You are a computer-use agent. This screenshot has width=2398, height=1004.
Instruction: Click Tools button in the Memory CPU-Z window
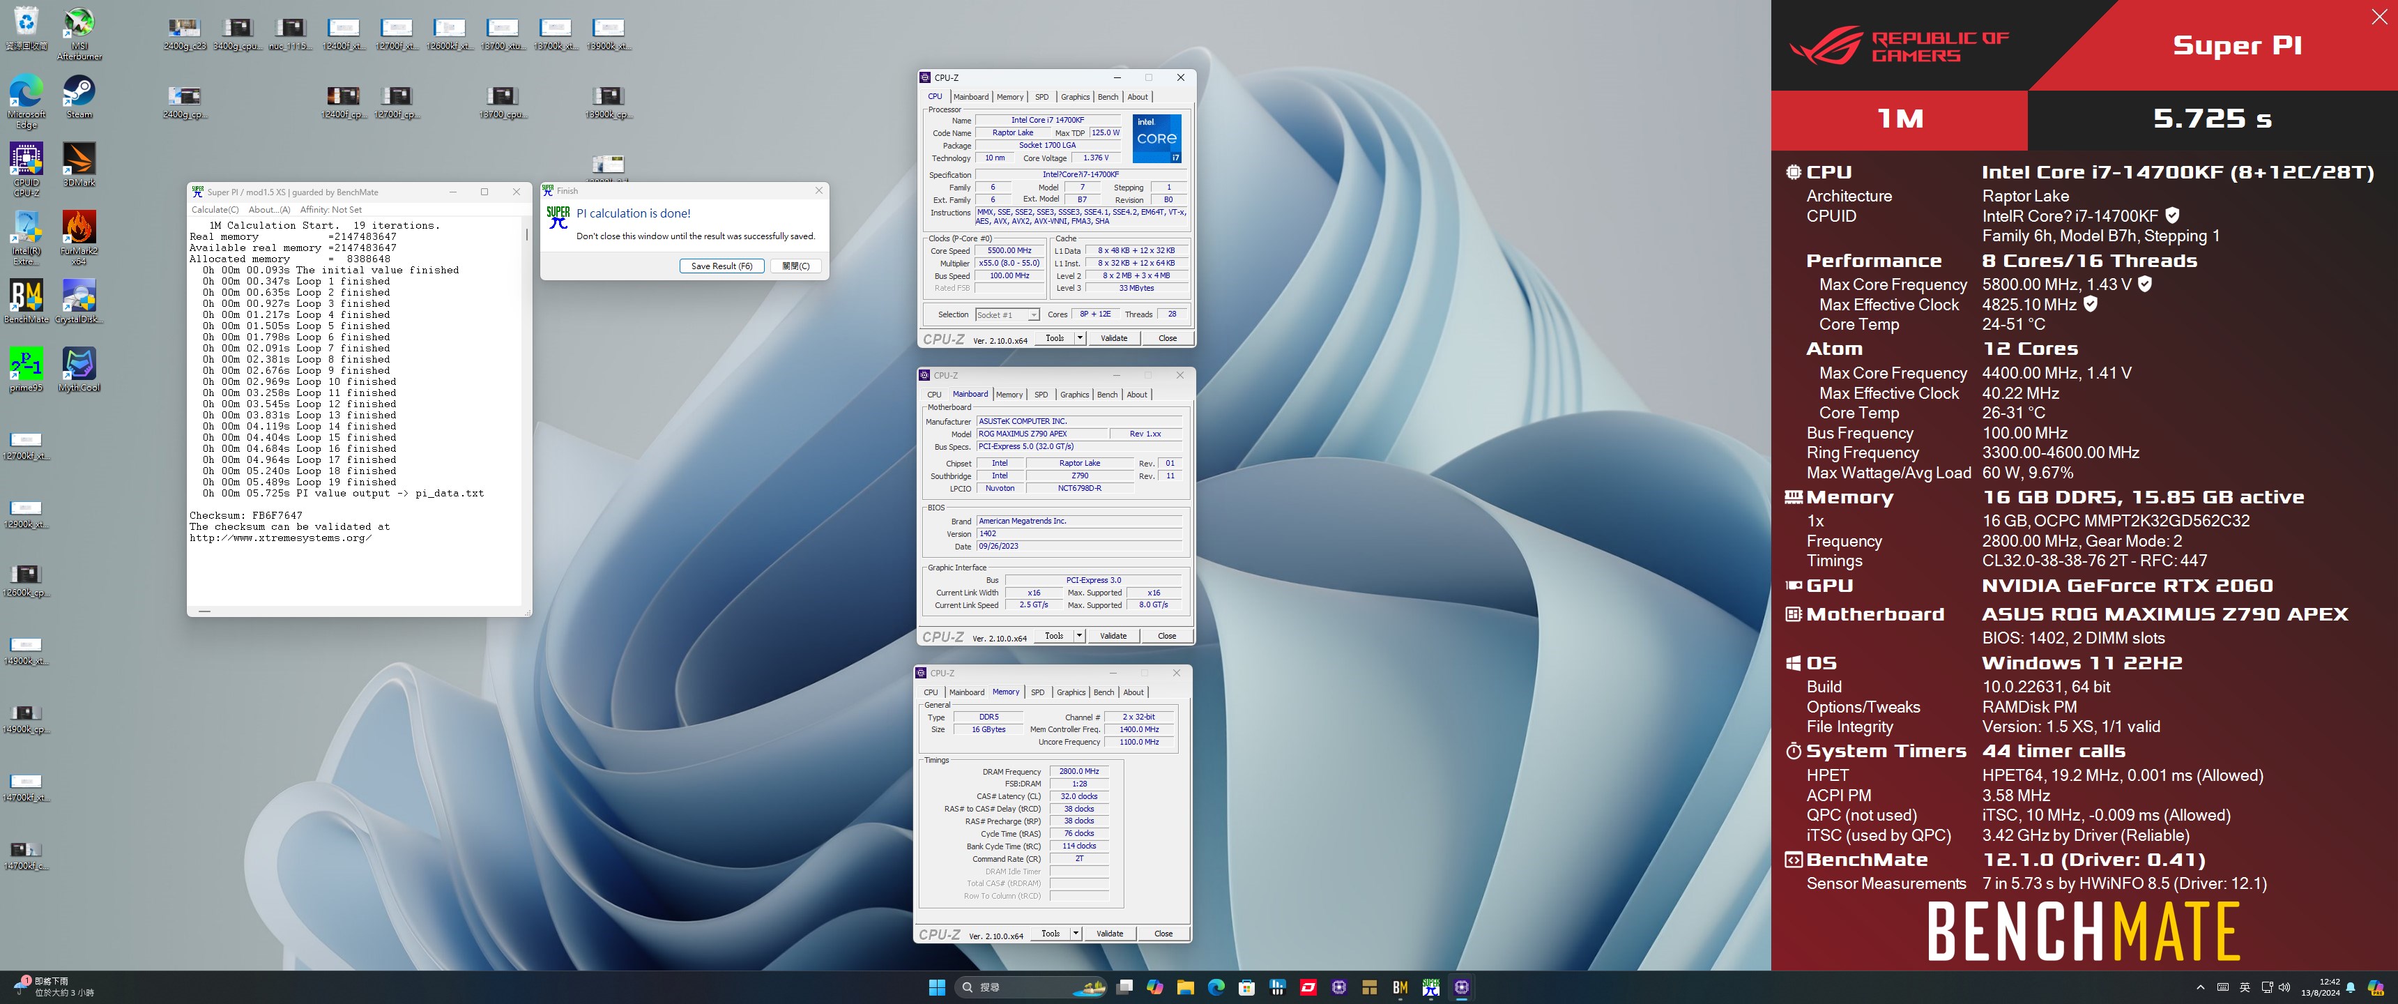pyautogui.click(x=1050, y=933)
